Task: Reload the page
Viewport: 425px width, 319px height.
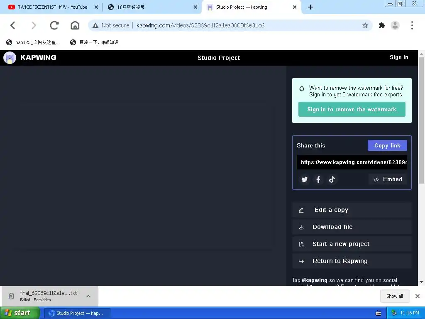Action: pos(54,25)
